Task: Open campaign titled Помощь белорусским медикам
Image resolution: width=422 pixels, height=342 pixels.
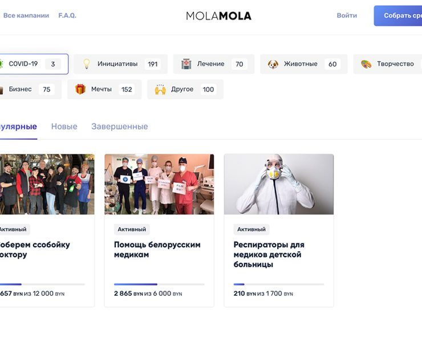Action: pos(157,250)
